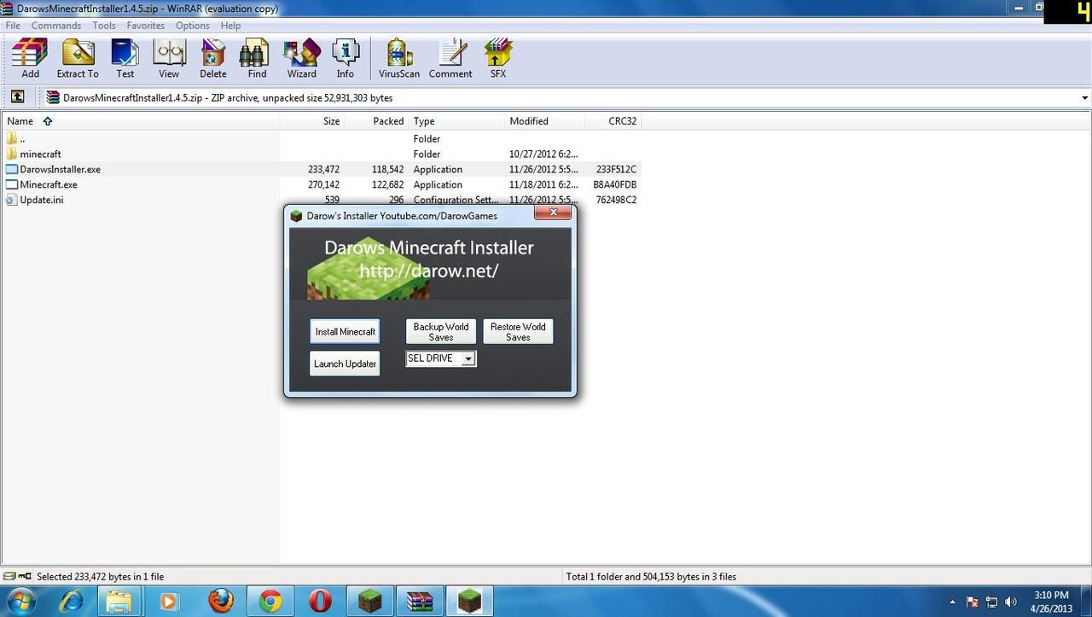The height and width of the screenshot is (617, 1092).
Task: Click the Comment toolbar icon
Action: [x=450, y=58]
